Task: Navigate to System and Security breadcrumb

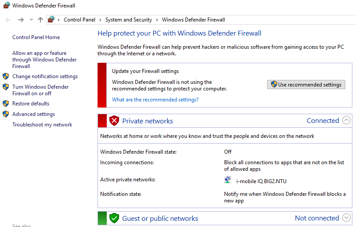Action: (x=128, y=20)
